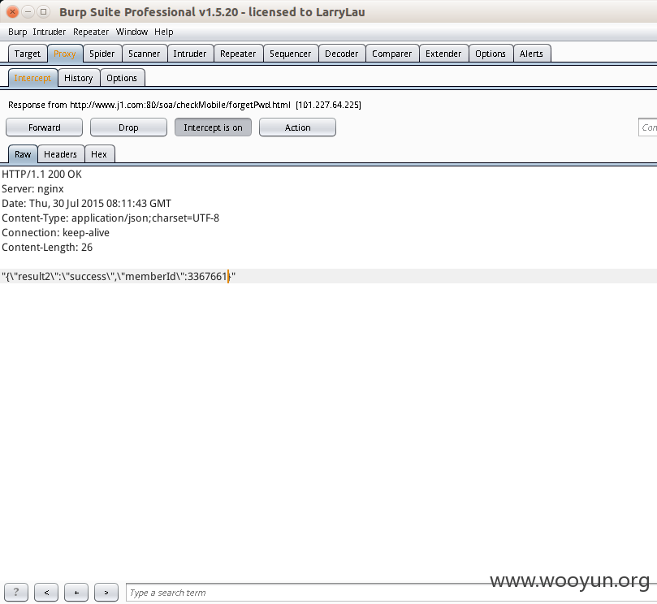Minimize the Burp Suite window

28,11
